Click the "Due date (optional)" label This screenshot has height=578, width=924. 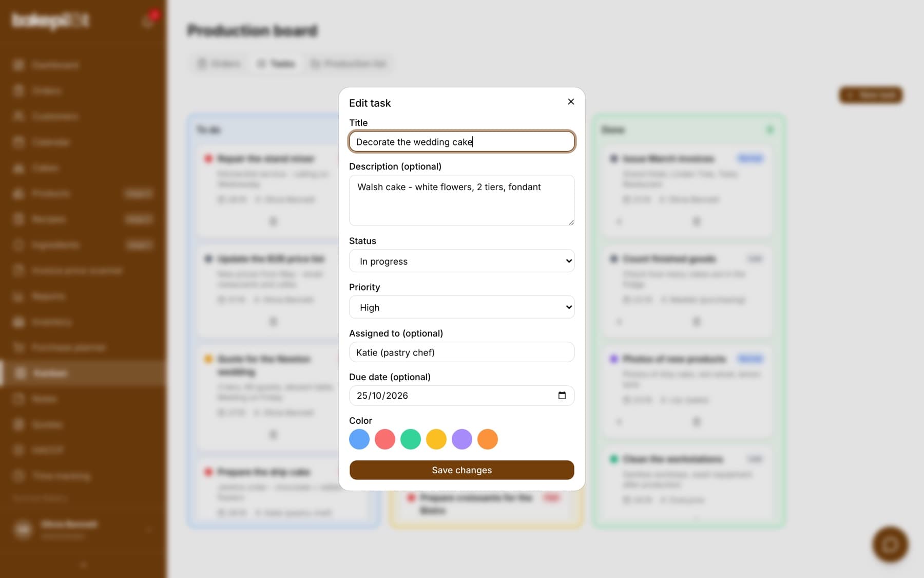tap(390, 377)
